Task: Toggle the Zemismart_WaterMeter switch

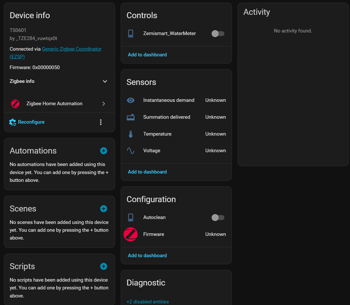Action: coord(218,34)
